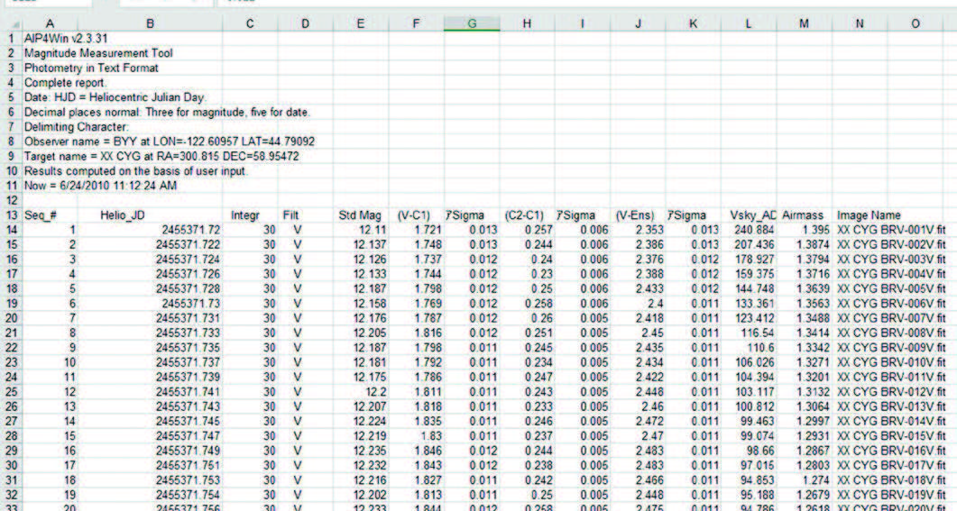Click Helio_JD value 2455371.73
Image resolution: width=957 pixels, height=511 pixels.
pyautogui.click(x=150, y=304)
